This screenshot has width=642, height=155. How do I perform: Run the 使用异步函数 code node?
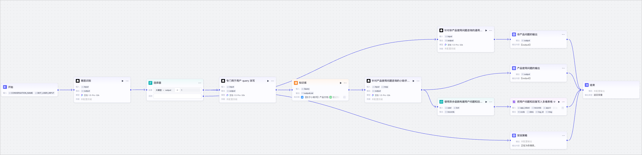(486, 102)
